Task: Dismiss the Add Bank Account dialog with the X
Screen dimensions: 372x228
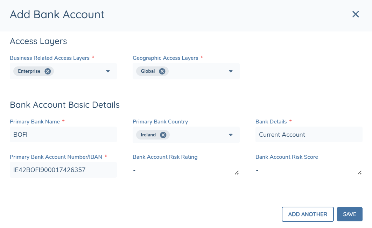Action: tap(356, 14)
